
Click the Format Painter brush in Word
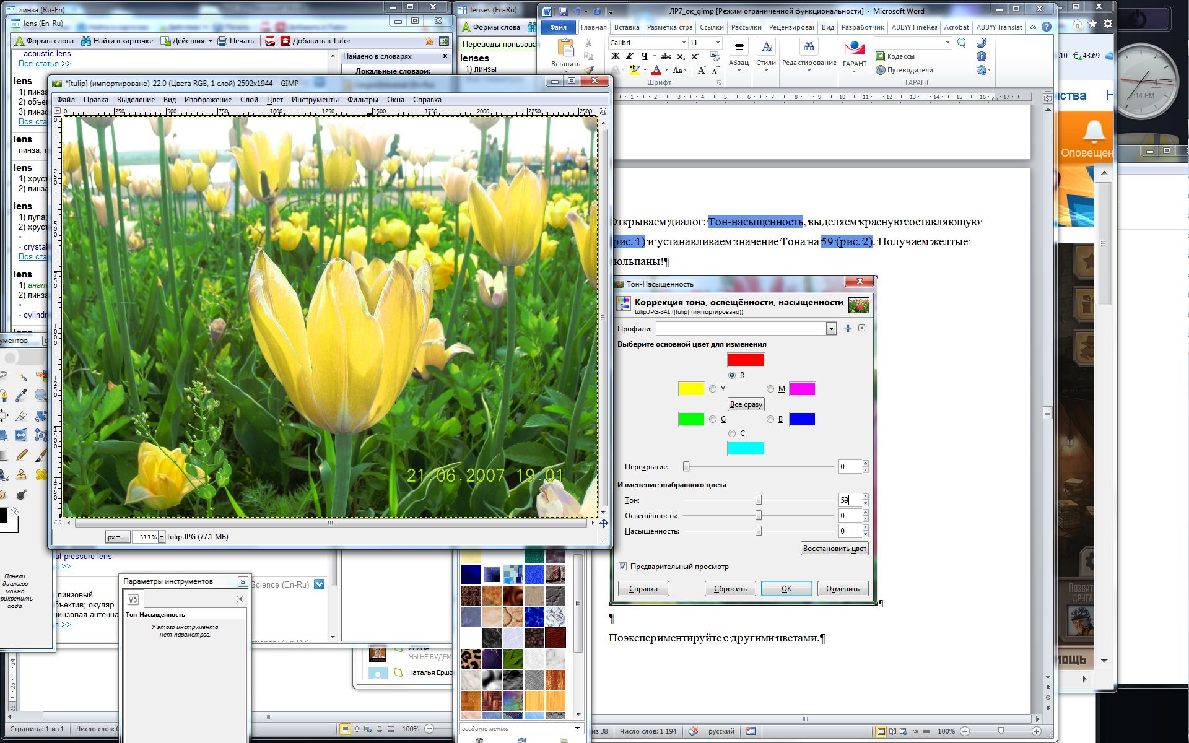coord(589,69)
